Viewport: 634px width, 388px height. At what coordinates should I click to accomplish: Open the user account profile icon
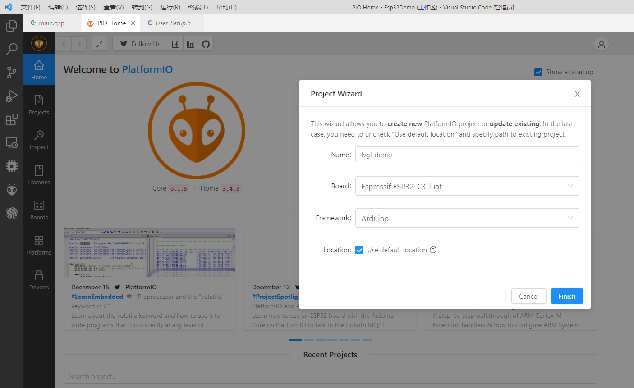pos(602,44)
